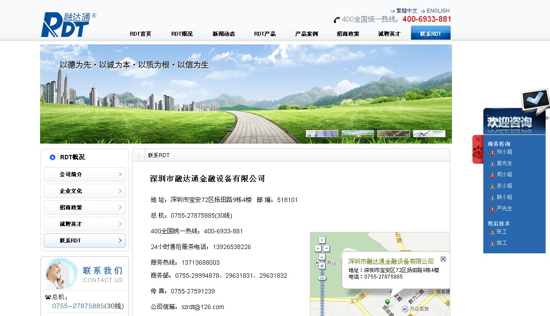The width and height of the screenshot is (550, 316).
Task: Pan the map right with arrow button
Action: click(326, 249)
